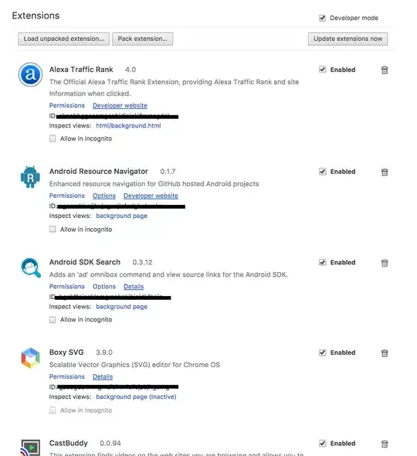This screenshot has height=456, width=417.
Task: Click the Android SDK Search magnifier icon
Action: pyautogui.click(x=31, y=267)
